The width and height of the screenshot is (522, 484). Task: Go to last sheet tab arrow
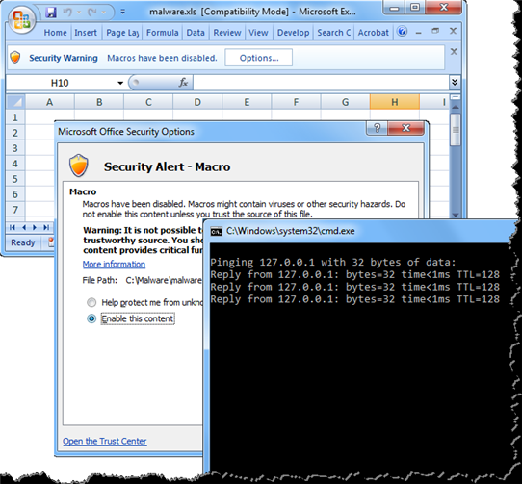[46, 227]
